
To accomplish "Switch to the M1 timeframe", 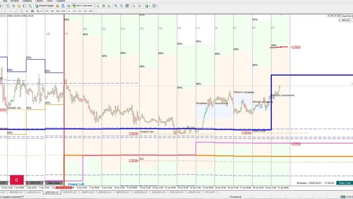I will click(47, 11).
